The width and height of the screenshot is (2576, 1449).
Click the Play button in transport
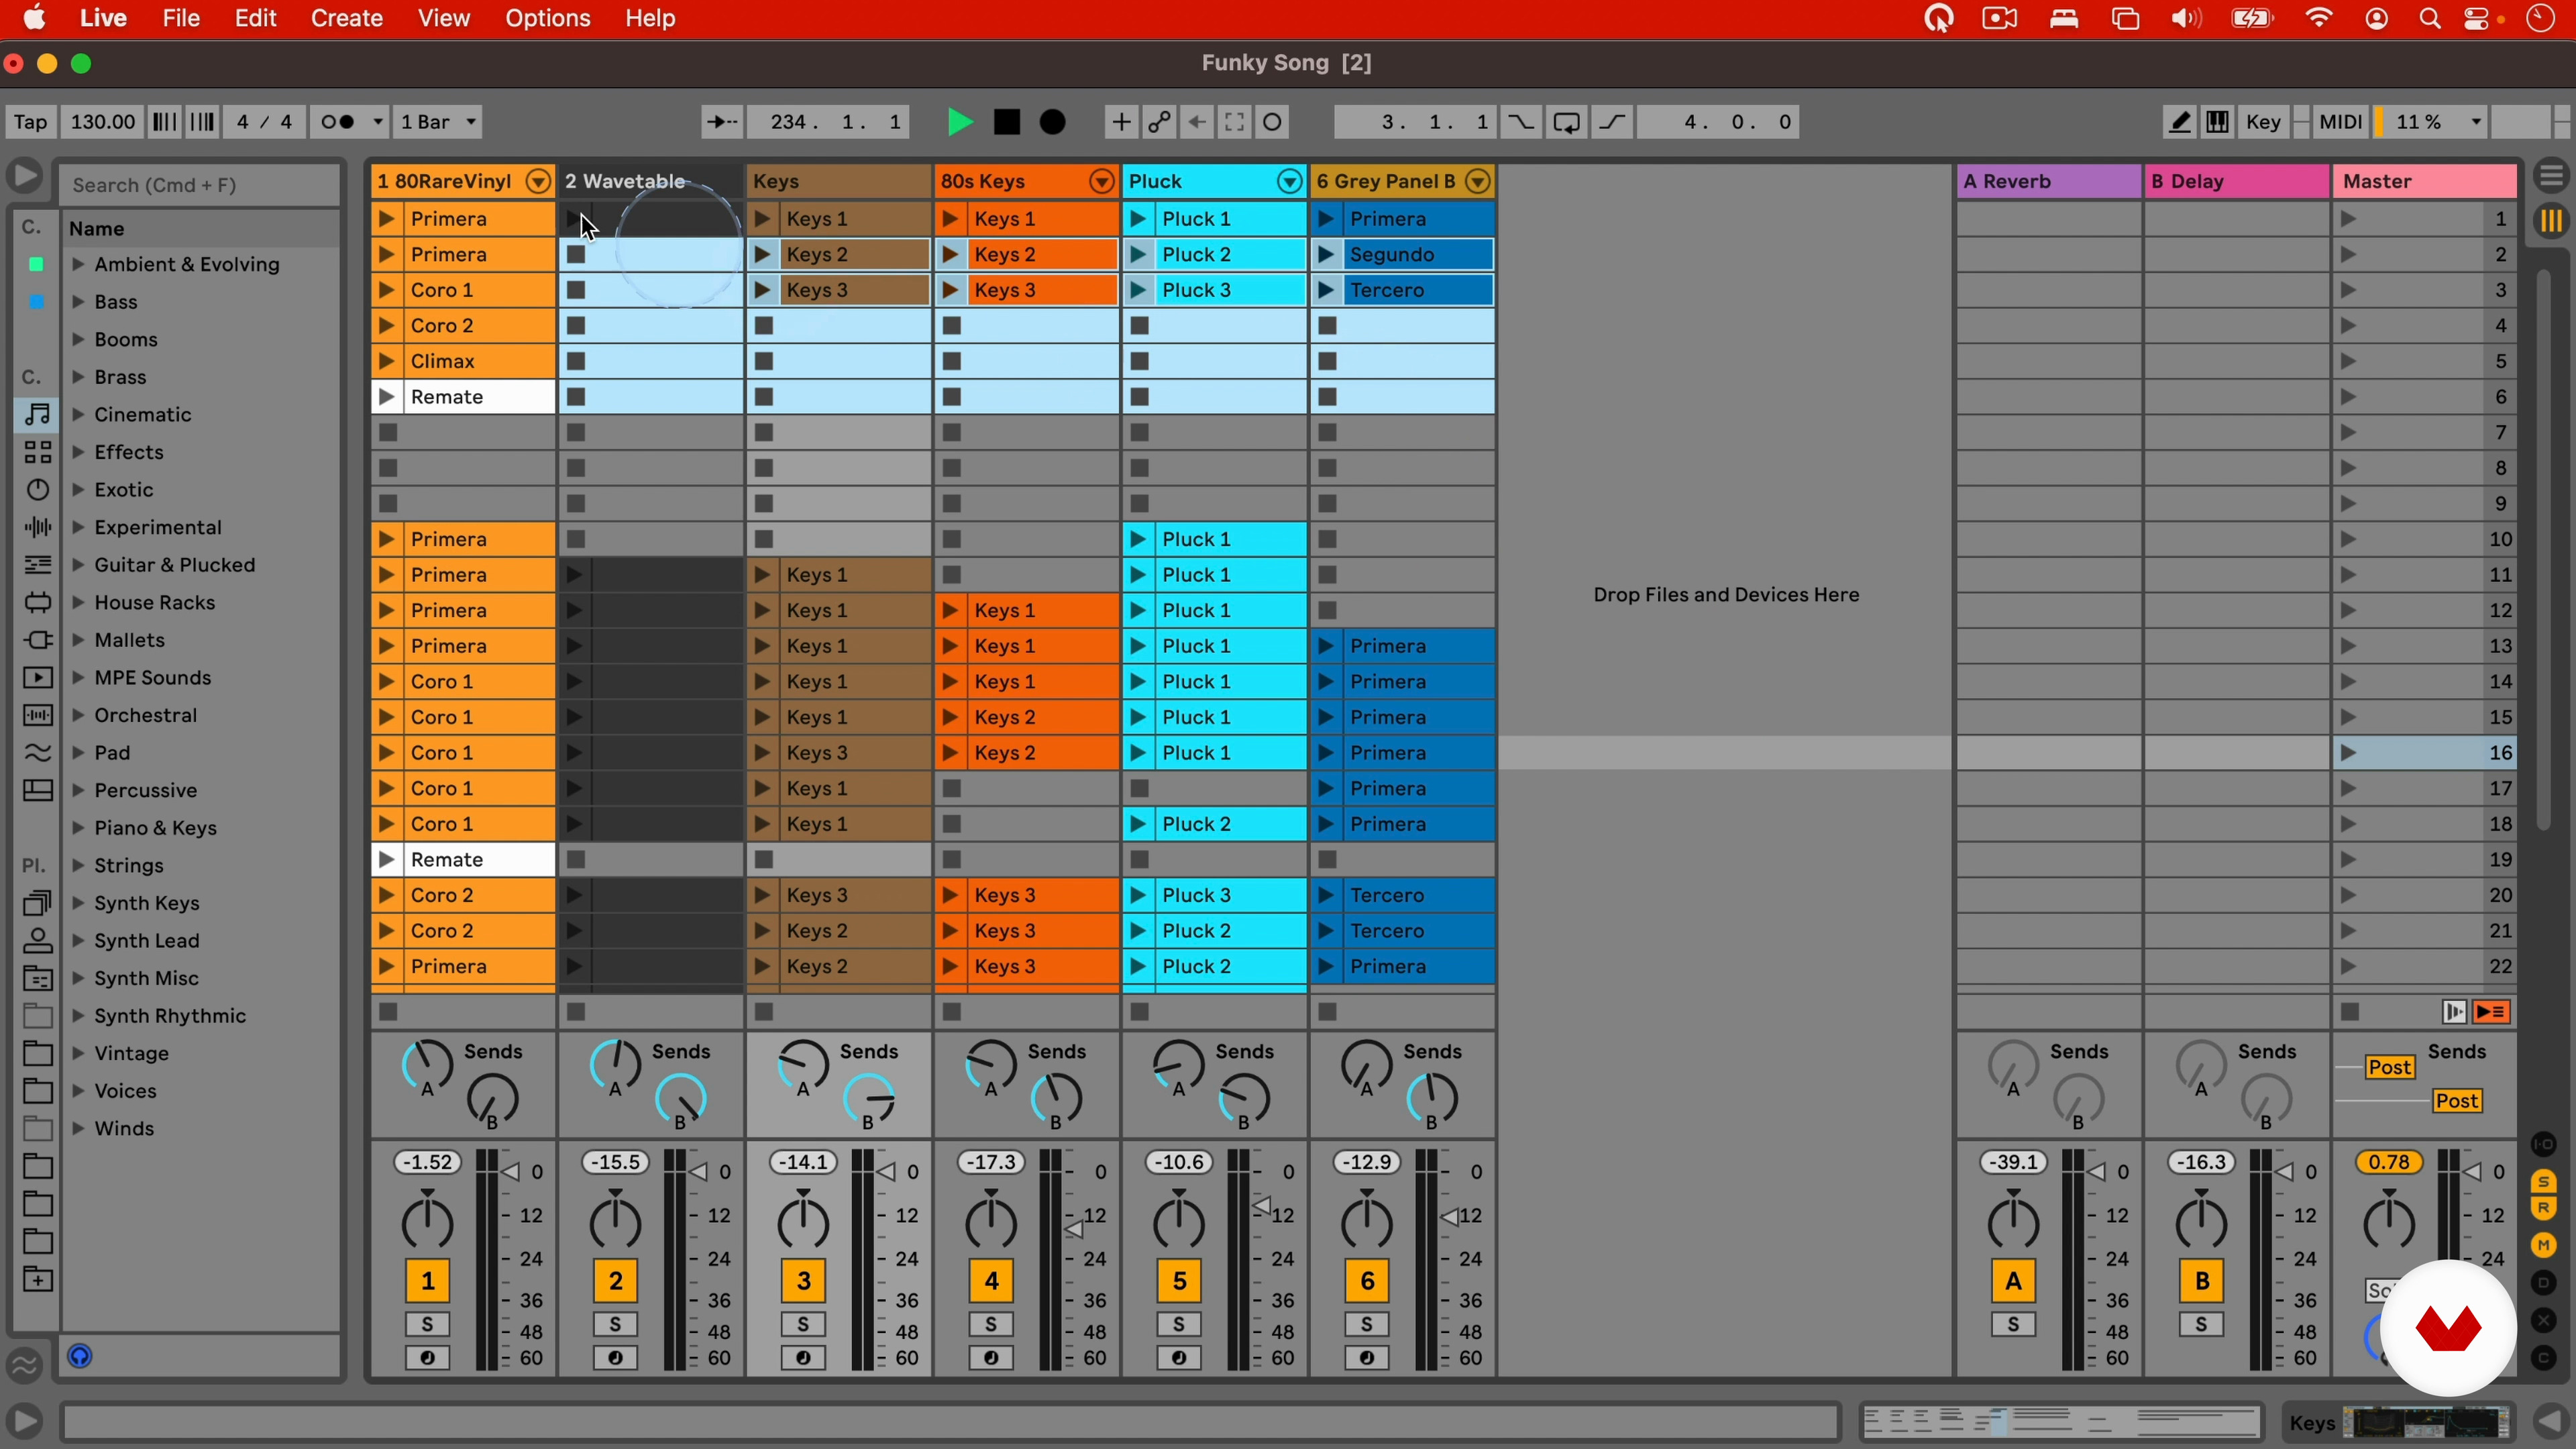coord(959,122)
